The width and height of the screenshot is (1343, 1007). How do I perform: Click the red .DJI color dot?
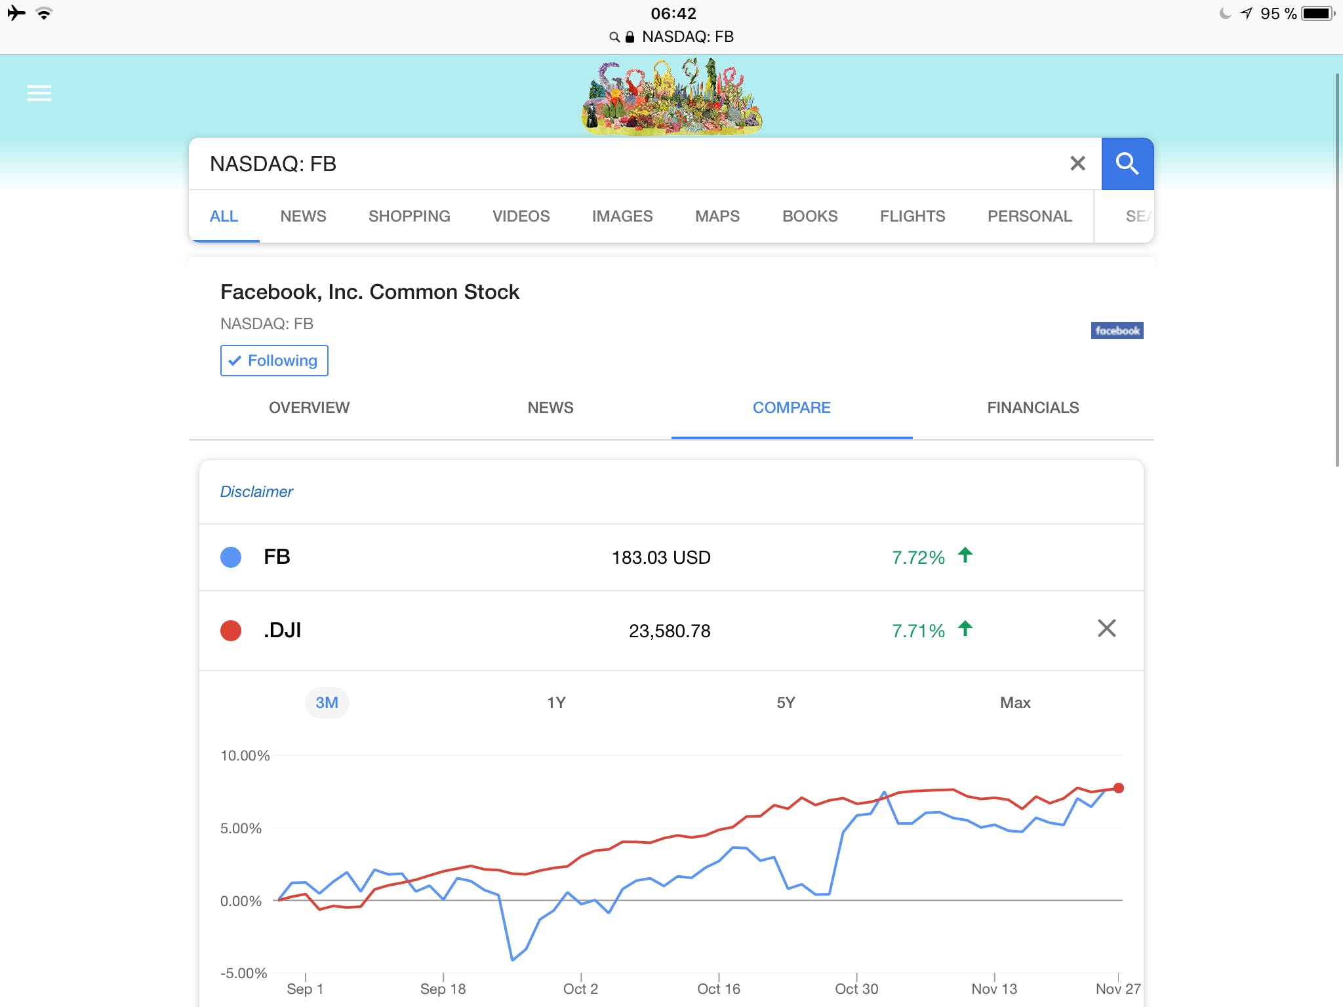pyautogui.click(x=231, y=631)
